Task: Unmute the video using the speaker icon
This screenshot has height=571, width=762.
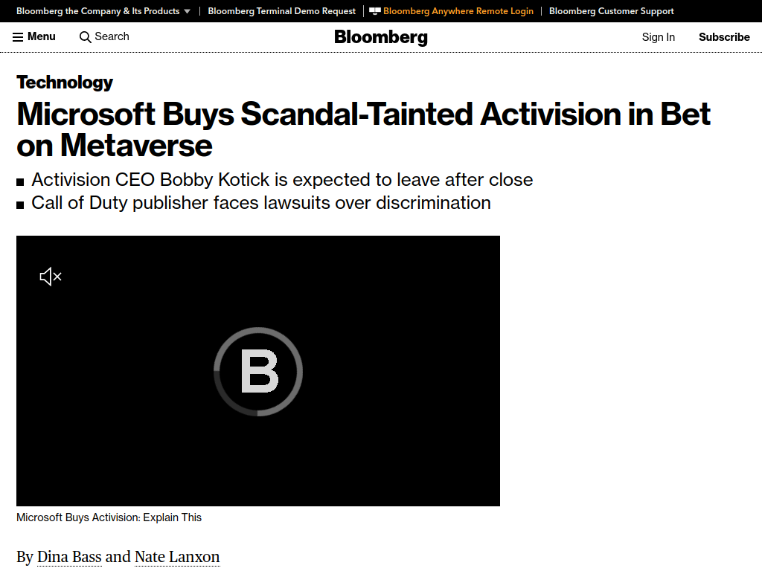Action: pyautogui.click(x=51, y=277)
